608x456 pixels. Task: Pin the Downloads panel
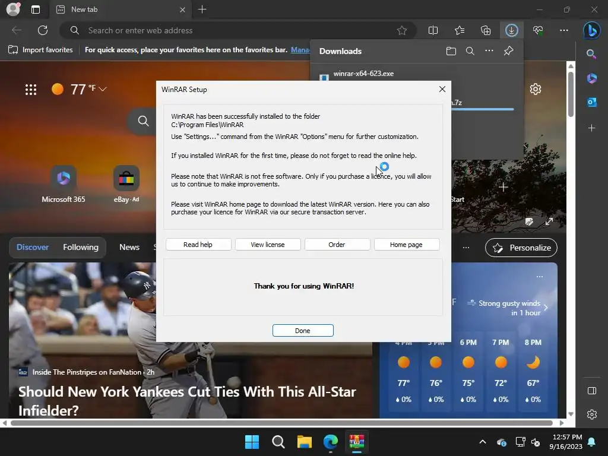click(x=508, y=51)
